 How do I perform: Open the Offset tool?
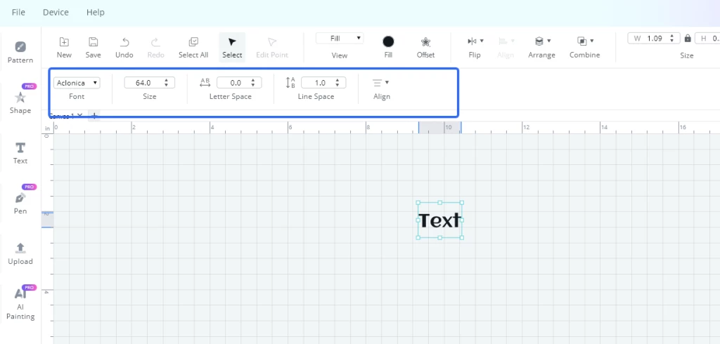(x=425, y=48)
